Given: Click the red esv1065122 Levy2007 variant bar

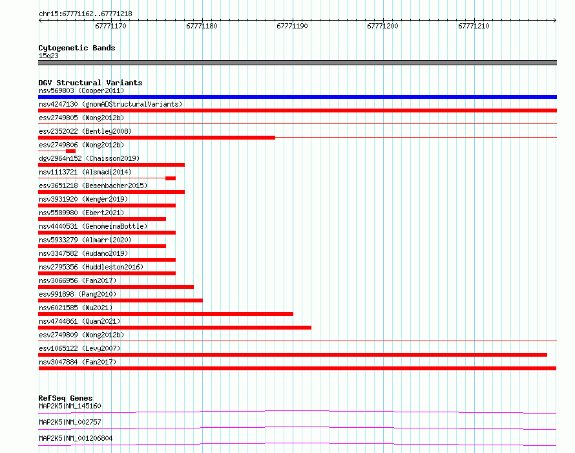Looking at the screenshot, I should tap(293, 355).
